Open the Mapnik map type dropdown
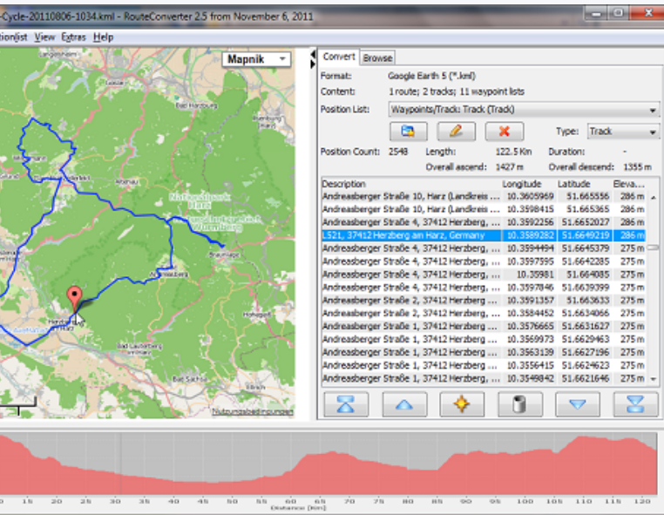Screen dimensions: 664x515 [256, 59]
